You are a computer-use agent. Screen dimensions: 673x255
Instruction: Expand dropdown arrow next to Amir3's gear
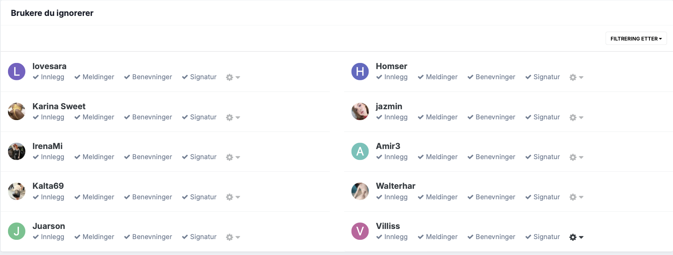(581, 157)
